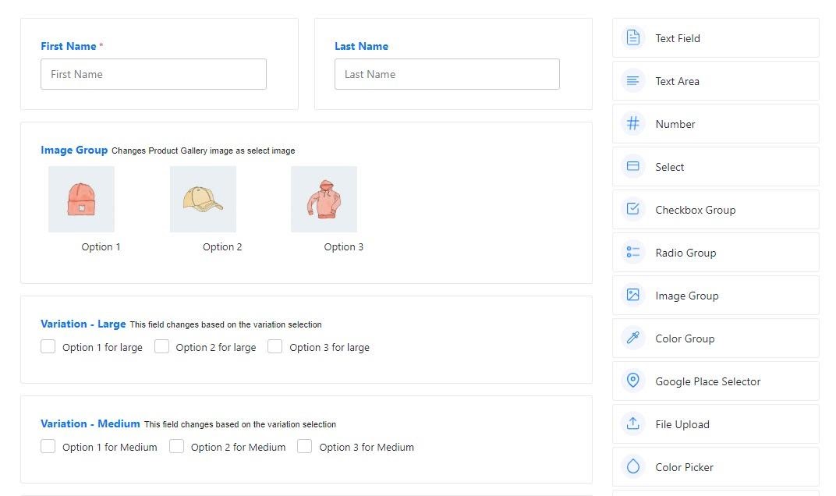Add an Image Group element
836x496 pixels.
(715, 296)
